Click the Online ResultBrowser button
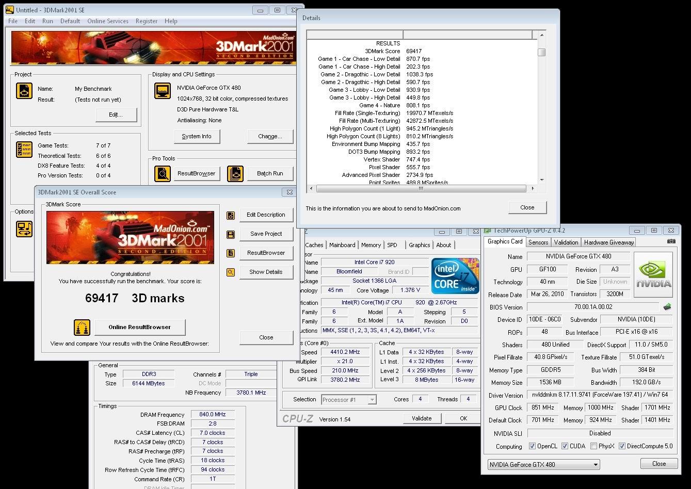Image resolution: width=691 pixels, height=489 pixels. [139, 327]
